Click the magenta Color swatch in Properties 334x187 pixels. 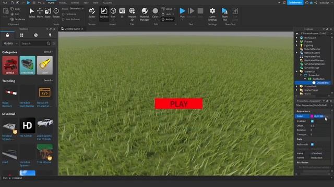pyautogui.click(x=312, y=116)
